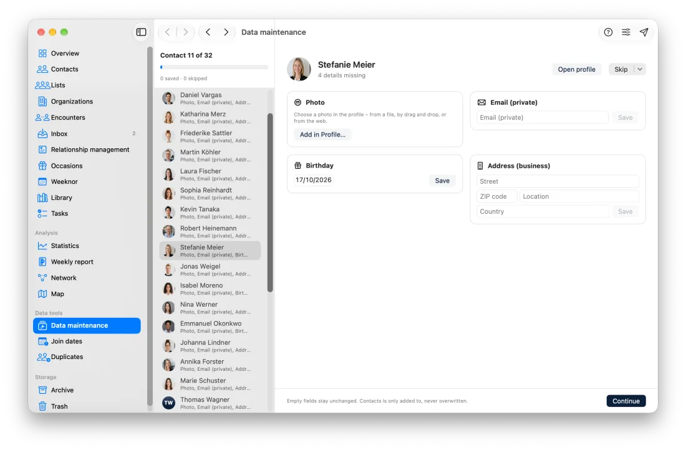Click Open profile button
This screenshot has height=450, width=686.
pyautogui.click(x=576, y=69)
